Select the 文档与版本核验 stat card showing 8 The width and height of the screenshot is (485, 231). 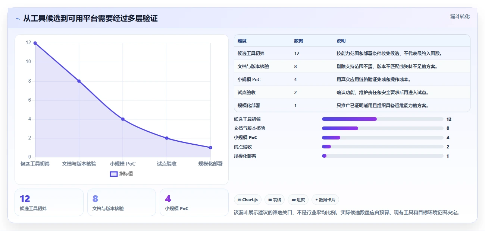click(122, 202)
